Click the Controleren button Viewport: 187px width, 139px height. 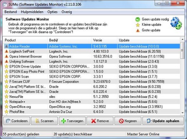pos(17,121)
